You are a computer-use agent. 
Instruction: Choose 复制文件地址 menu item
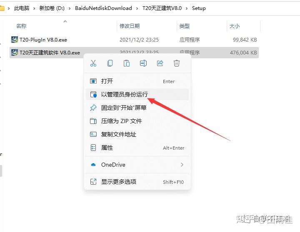(137, 134)
